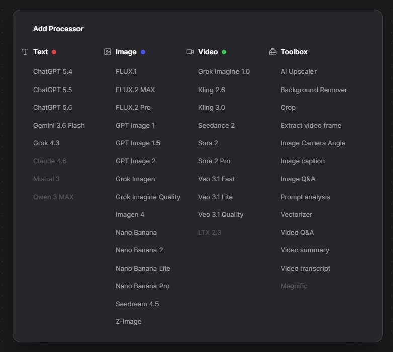Click the dimmed Magnific entry
This screenshot has height=352, width=393.
pyautogui.click(x=294, y=286)
